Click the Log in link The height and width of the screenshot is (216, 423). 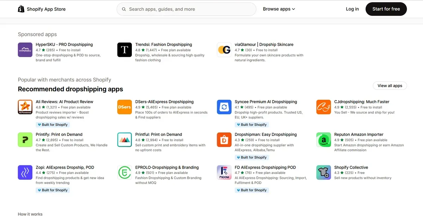(x=352, y=9)
